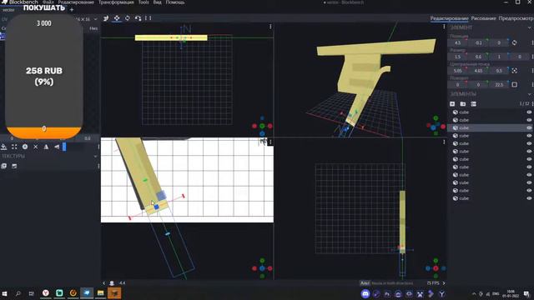This screenshot has height=300, width=534.
Task: Click the create texture icon under Textures
Action: pyautogui.click(x=14, y=166)
